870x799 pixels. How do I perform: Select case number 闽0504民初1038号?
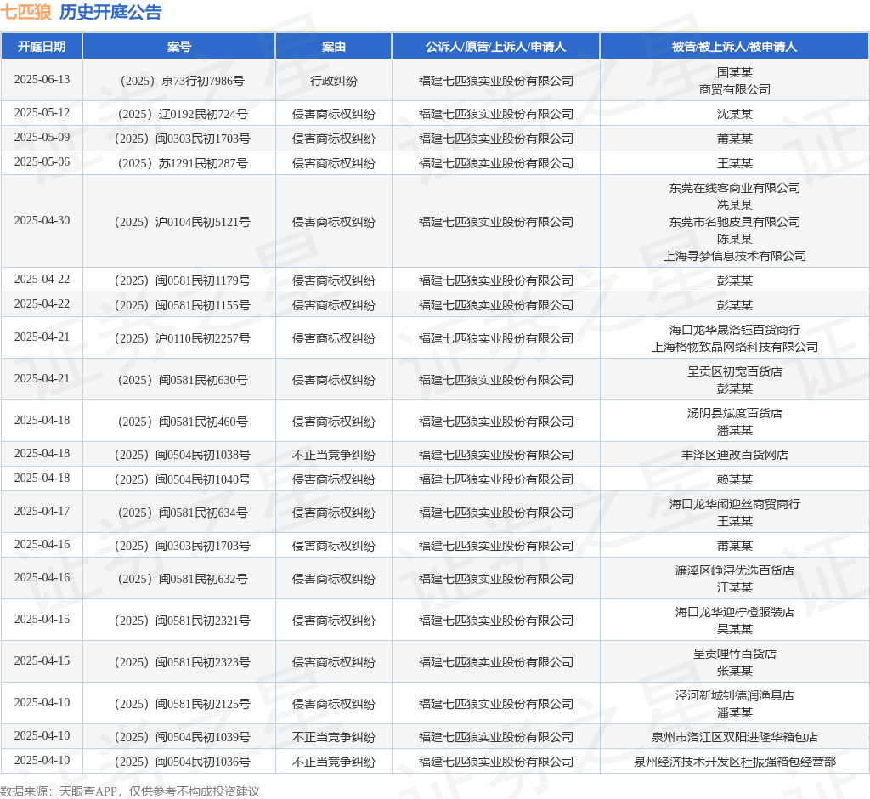click(182, 456)
